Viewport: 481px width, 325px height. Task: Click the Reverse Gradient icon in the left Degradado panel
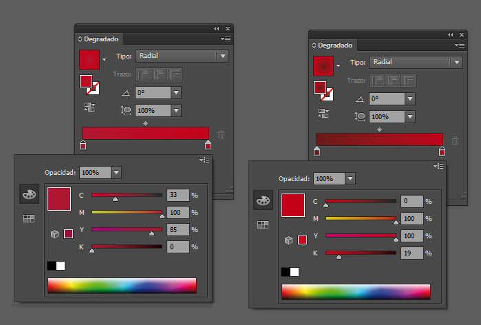pos(89,107)
